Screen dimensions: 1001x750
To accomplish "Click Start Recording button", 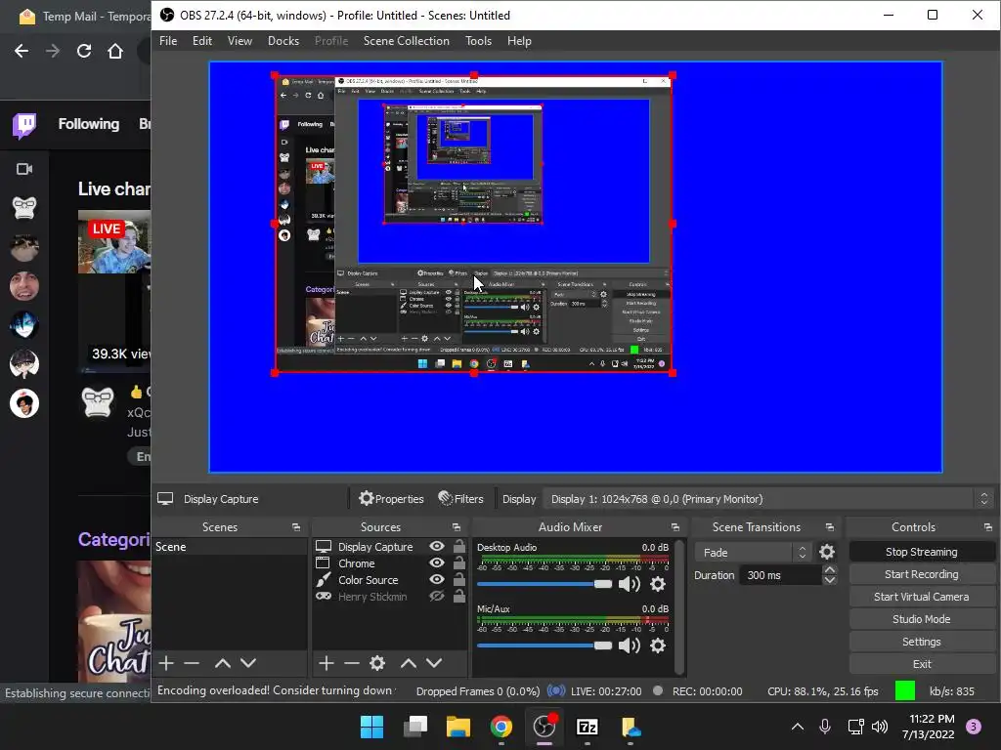I will coord(922,574).
